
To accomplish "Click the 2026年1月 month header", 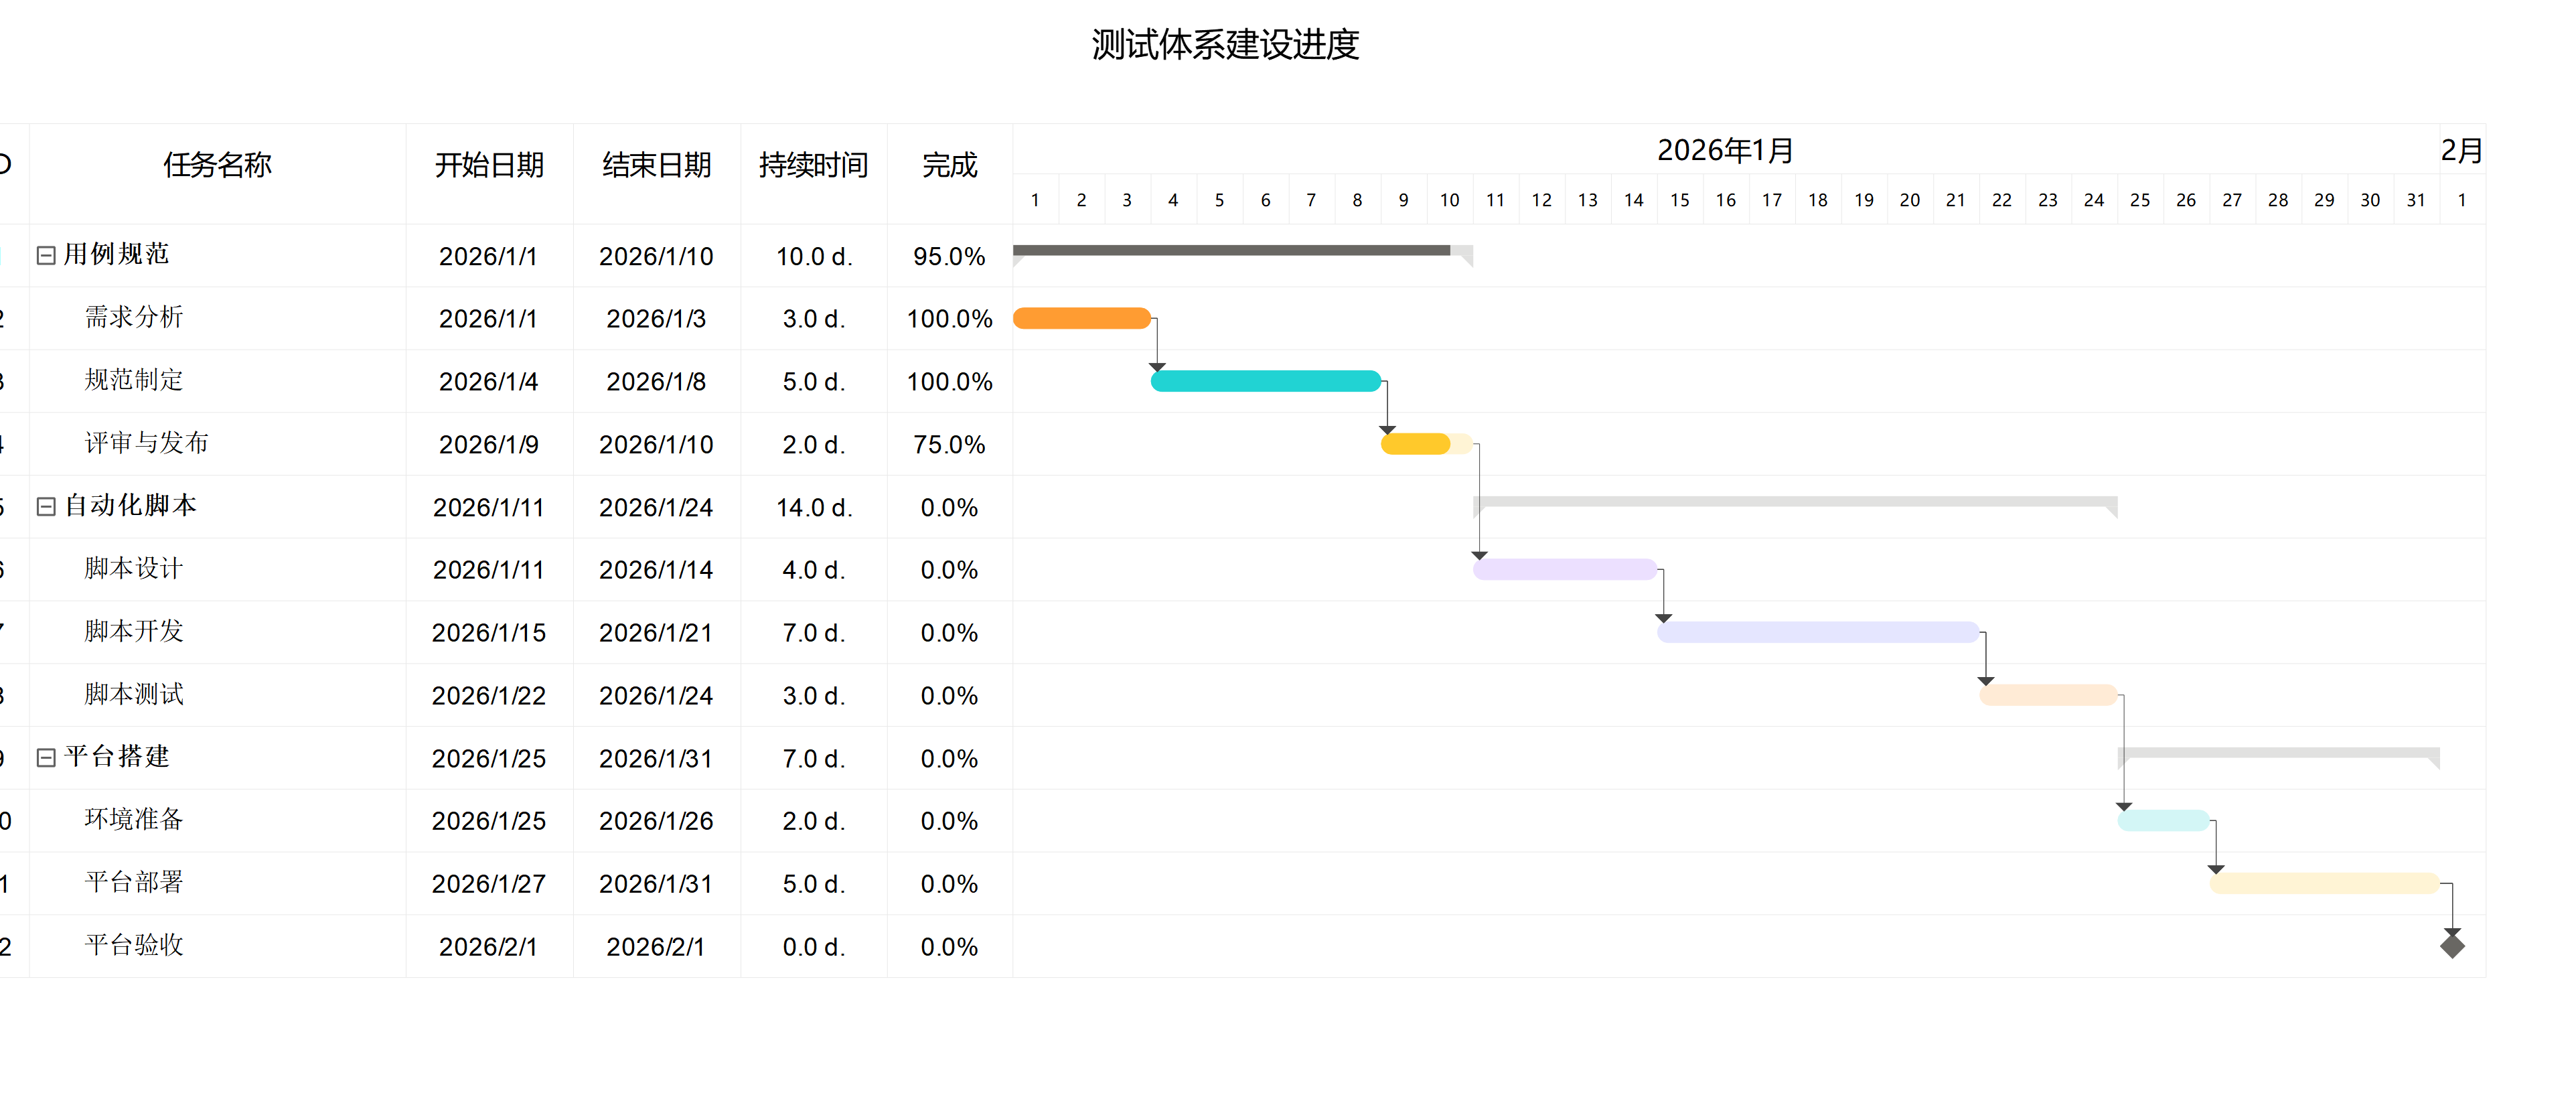I will click(1725, 150).
